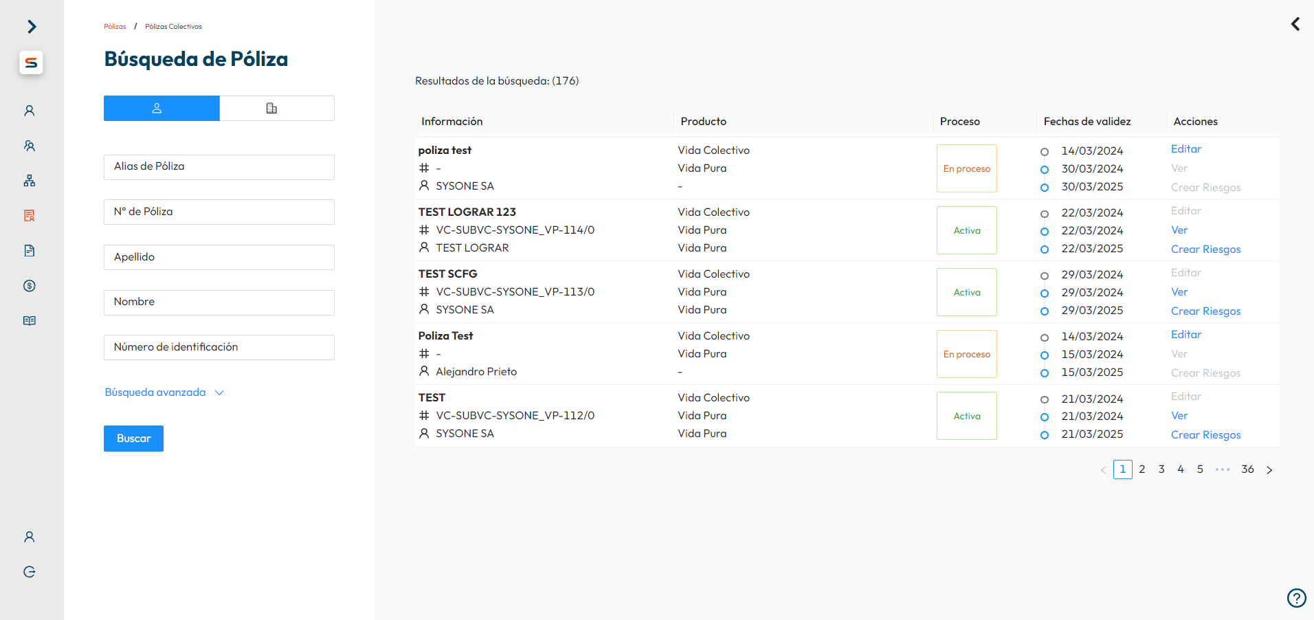Click date 15/03/2025 in Poliza Test row

pyautogui.click(x=1092, y=373)
